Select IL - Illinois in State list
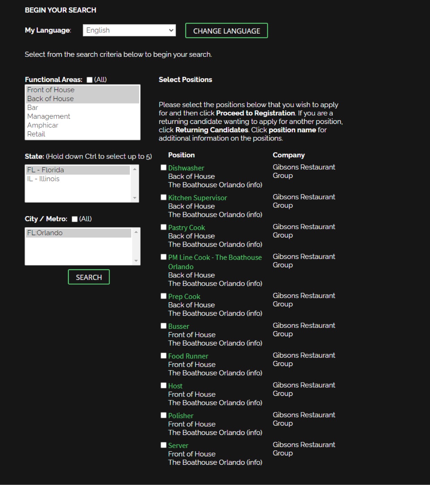This screenshot has width=430, height=485. tap(44, 179)
